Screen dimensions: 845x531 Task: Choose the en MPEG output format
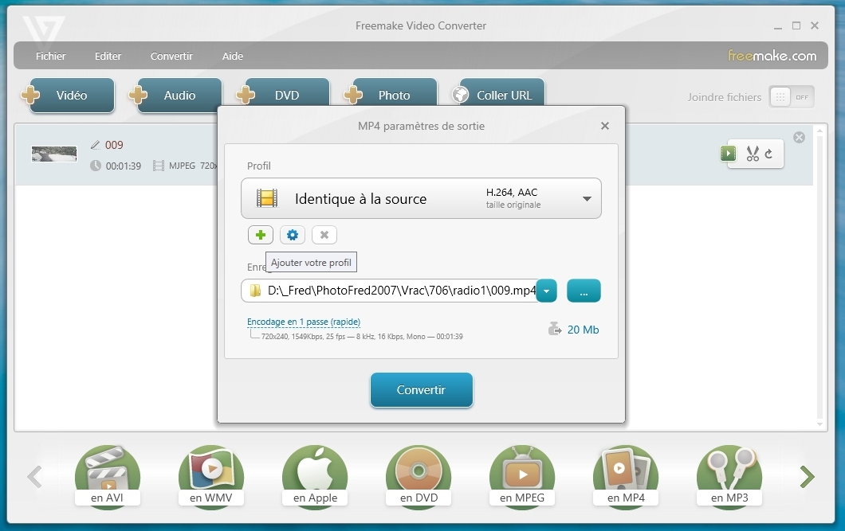[522, 477]
